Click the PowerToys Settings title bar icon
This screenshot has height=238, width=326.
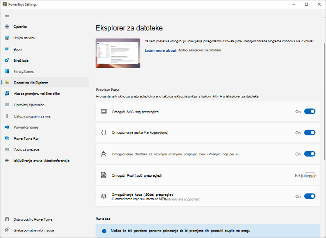pos(4,4)
